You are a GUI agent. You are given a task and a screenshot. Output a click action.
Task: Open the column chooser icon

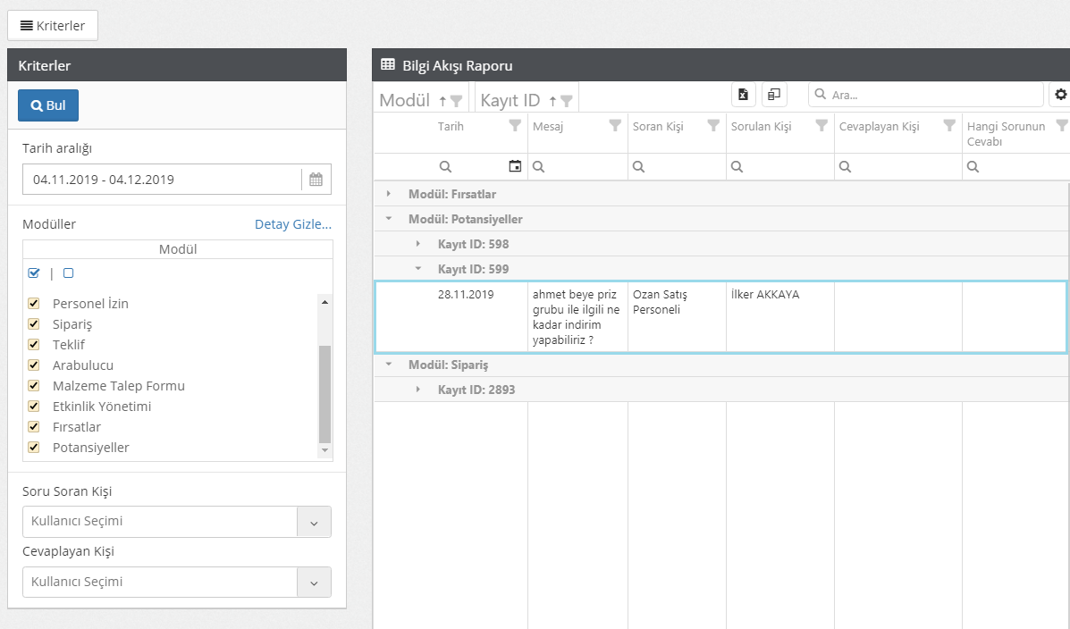point(774,95)
